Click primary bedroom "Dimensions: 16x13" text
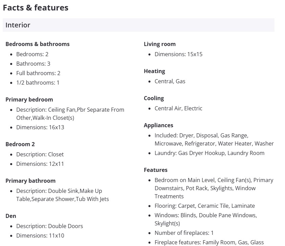 pyautogui.click(x=40, y=127)
